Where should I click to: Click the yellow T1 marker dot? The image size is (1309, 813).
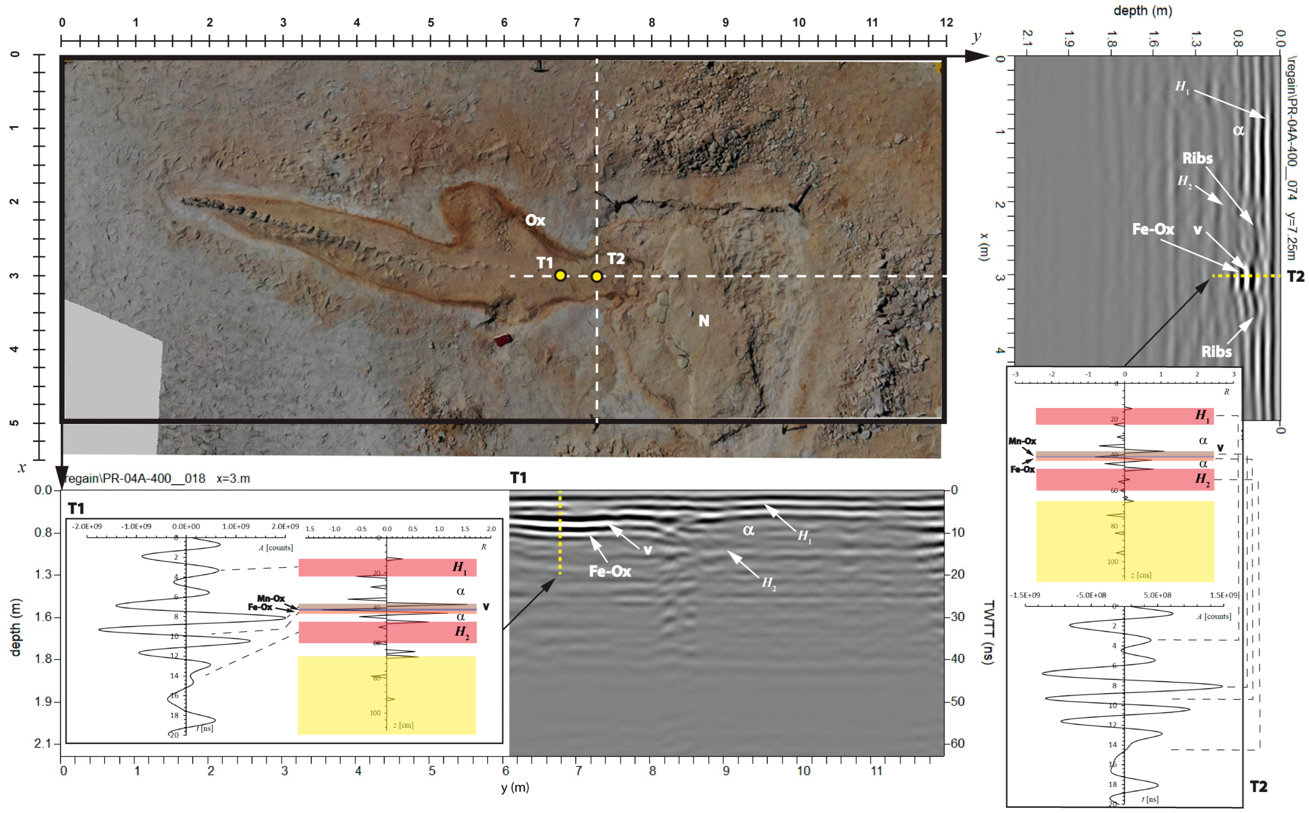pos(560,276)
